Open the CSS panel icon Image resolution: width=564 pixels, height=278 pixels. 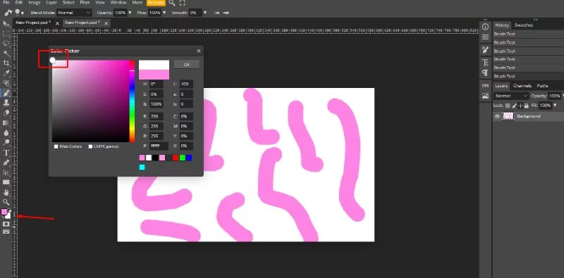click(x=485, y=85)
